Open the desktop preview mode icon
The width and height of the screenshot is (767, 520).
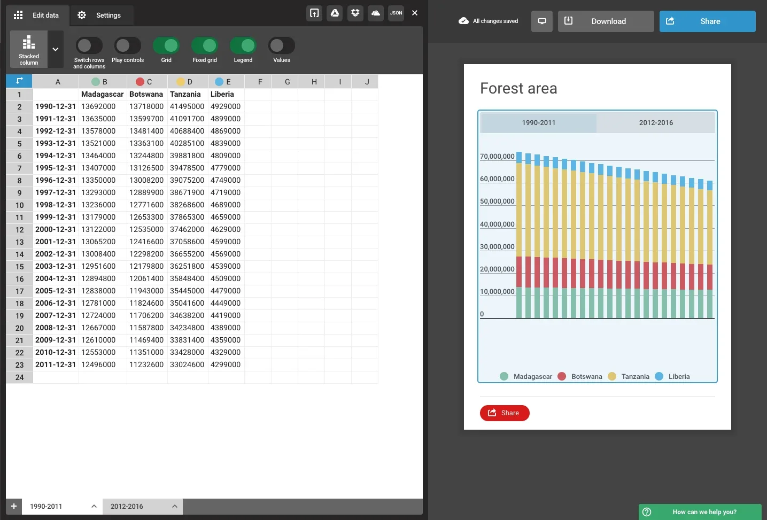pyautogui.click(x=541, y=21)
